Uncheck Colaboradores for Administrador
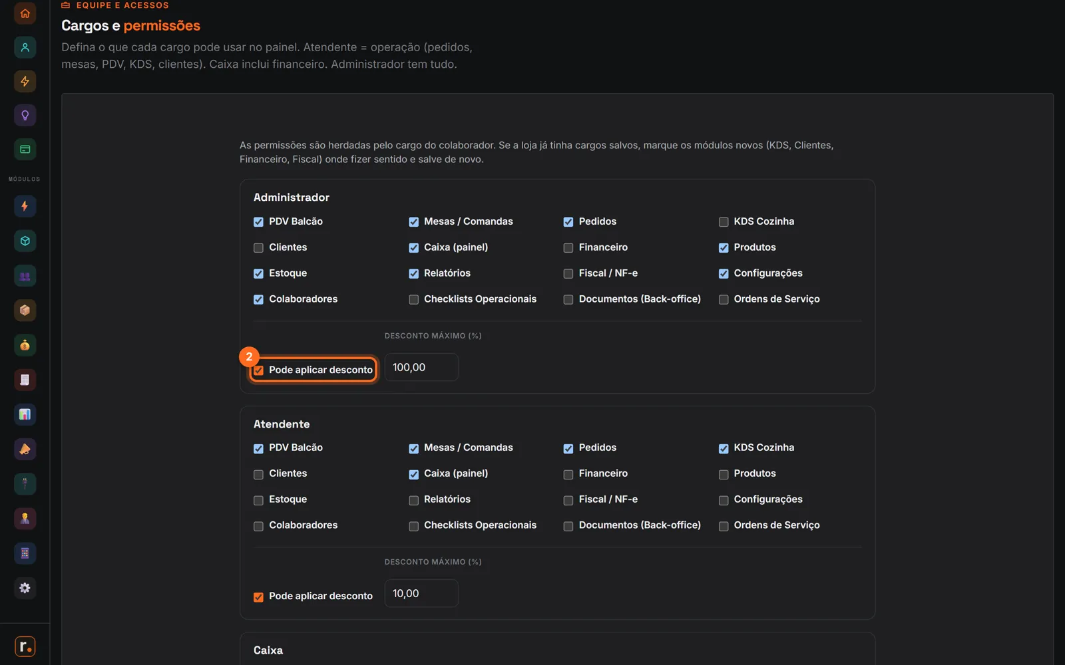The height and width of the screenshot is (665, 1065). click(x=258, y=300)
